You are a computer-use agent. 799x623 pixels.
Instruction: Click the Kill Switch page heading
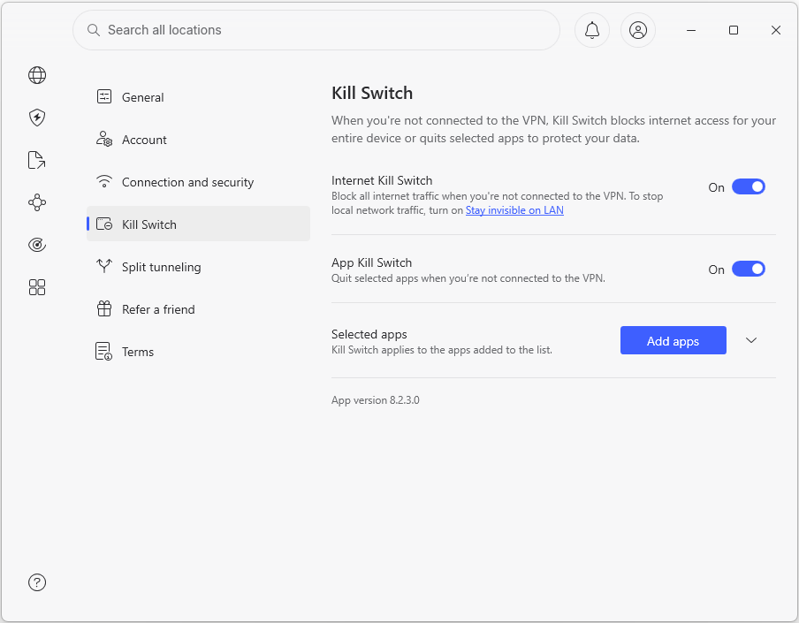point(372,93)
